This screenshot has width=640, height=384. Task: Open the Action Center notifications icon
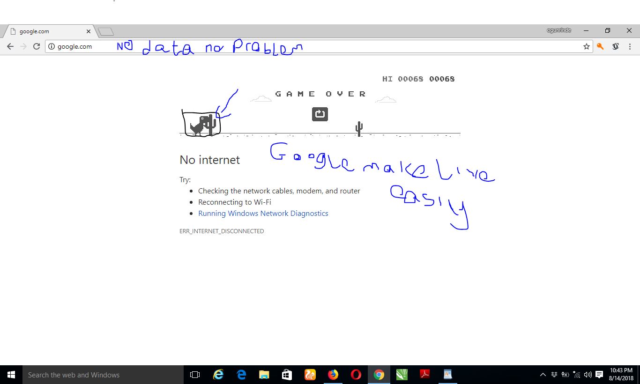coord(599,375)
